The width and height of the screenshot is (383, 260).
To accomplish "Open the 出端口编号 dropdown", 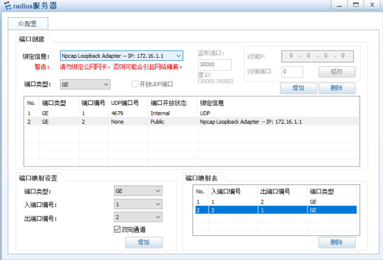I will pyautogui.click(x=138, y=217).
